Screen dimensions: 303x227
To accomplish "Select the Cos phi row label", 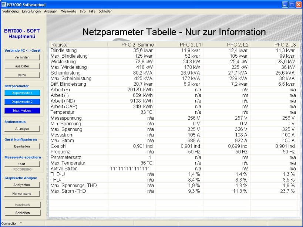I will [x=58, y=146].
